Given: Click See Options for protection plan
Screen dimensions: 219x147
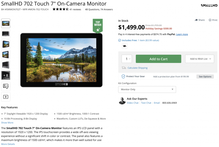Looking at the screenshot, I should coord(205,77).
